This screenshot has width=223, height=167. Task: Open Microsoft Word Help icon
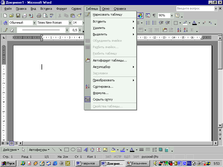pos(177,16)
